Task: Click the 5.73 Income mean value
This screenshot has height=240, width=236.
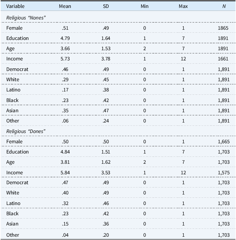Action: (x=65, y=59)
